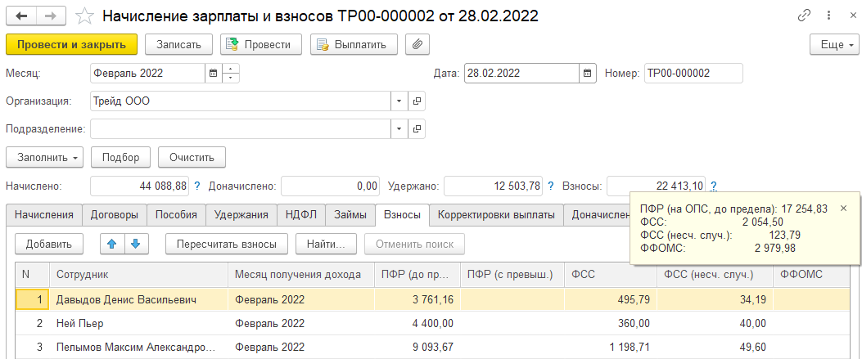Open the Заполнить dropdown button

click(44, 157)
